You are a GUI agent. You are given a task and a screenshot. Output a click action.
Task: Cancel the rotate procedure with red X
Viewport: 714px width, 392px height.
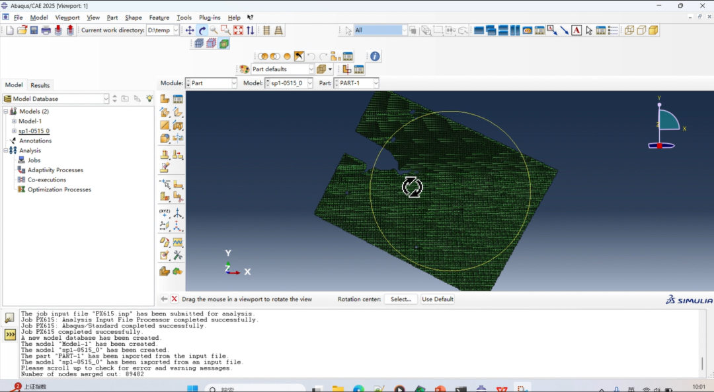coord(175,299)
